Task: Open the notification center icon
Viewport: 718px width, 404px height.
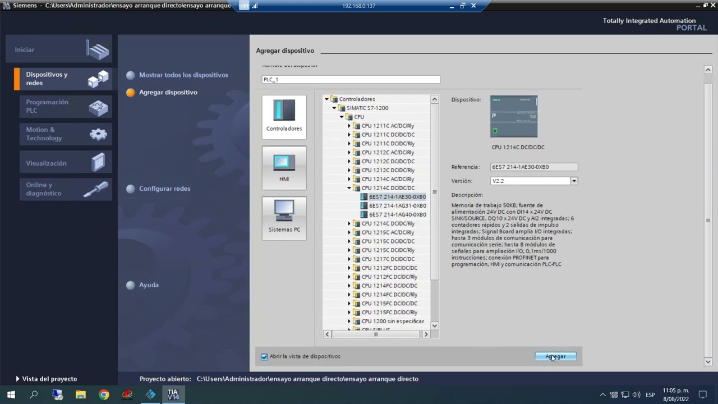Action: pos(702,394)
